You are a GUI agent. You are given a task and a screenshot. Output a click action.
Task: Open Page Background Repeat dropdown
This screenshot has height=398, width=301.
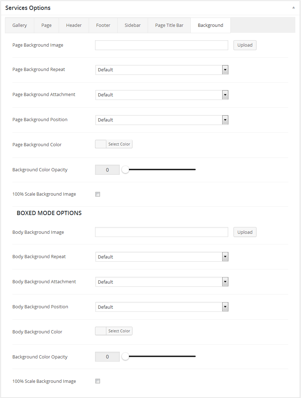[162, 70]
